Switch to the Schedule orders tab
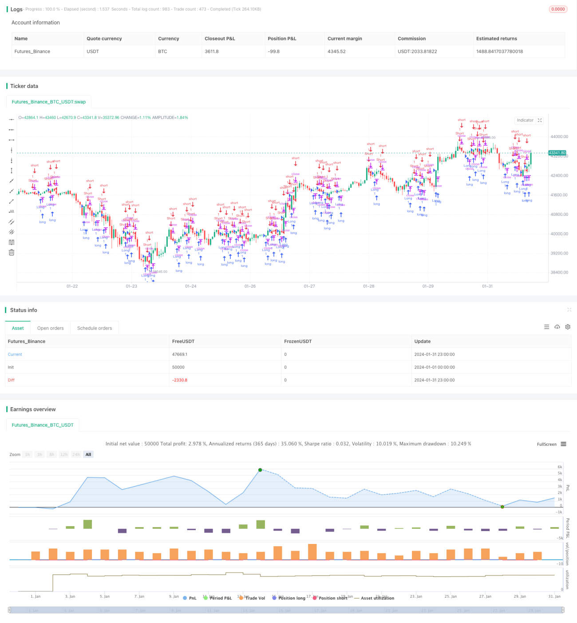This screenshot has height=623, width=577. (95, 328)
